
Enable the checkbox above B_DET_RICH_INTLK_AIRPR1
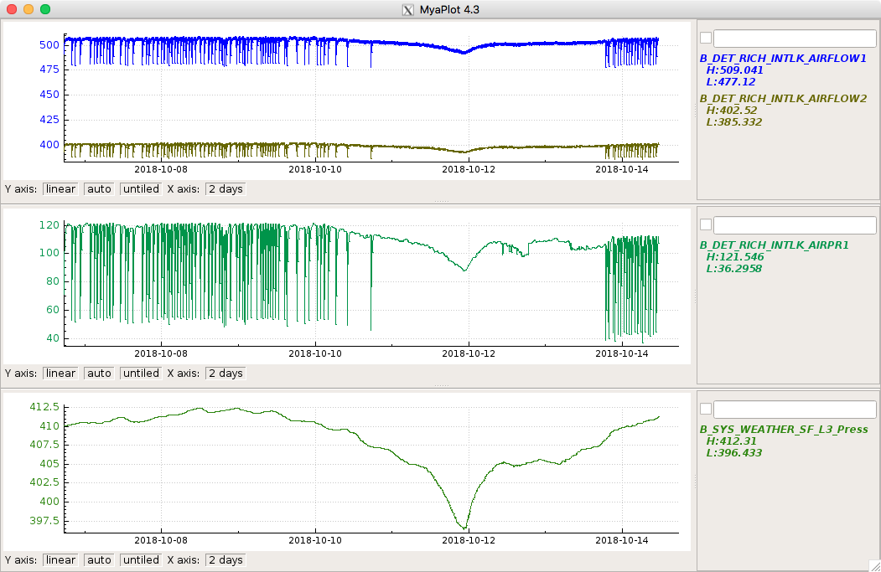tap(706, 224)
